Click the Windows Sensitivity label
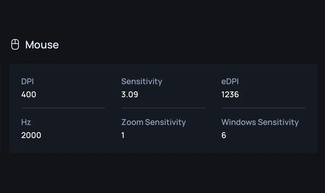325x193 pixels. tap(260, 122)
